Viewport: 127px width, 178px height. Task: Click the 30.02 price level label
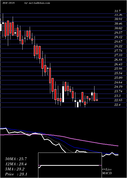pyautogui.click(x=118, y=28)
